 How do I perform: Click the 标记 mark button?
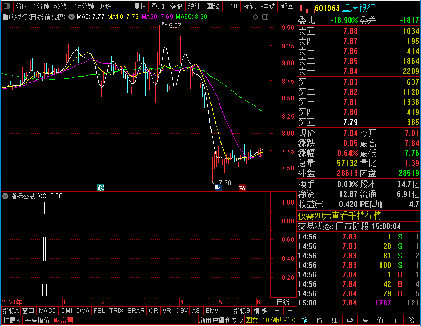[x=249, y=6]
